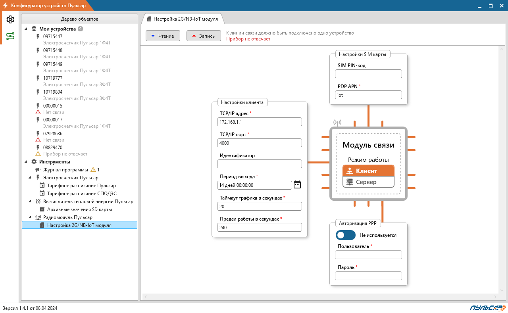Click the Пульсар logo in the status bar
This screenshot has width=508, height=313.
tap(487, 308)
